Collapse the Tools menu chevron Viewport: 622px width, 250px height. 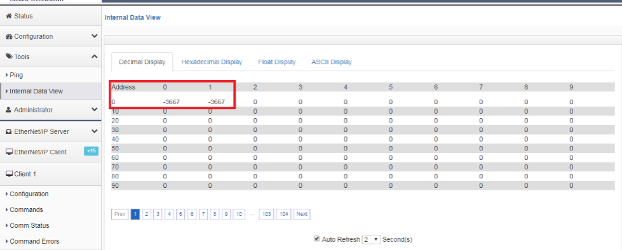tap(95, 56)
